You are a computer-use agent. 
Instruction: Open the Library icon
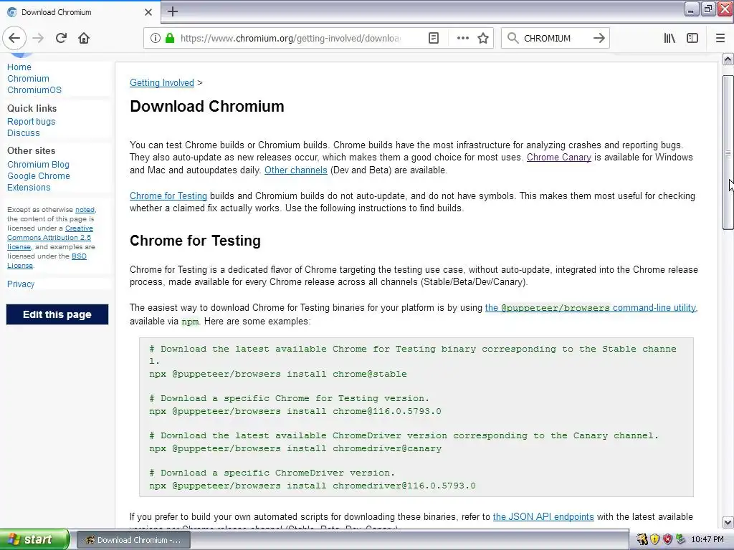pos(669,38)
